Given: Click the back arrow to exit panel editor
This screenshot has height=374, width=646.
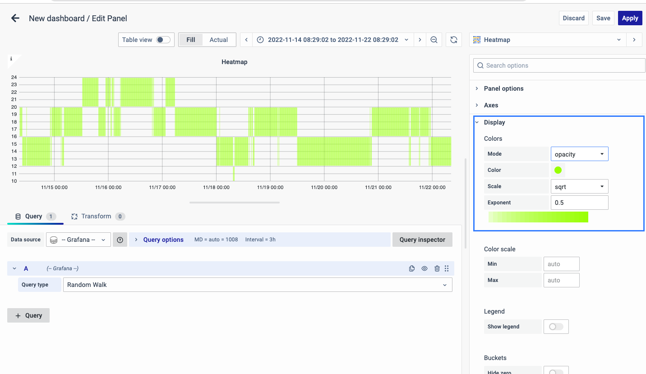Looking at the screenshot, I should (15, 18).
